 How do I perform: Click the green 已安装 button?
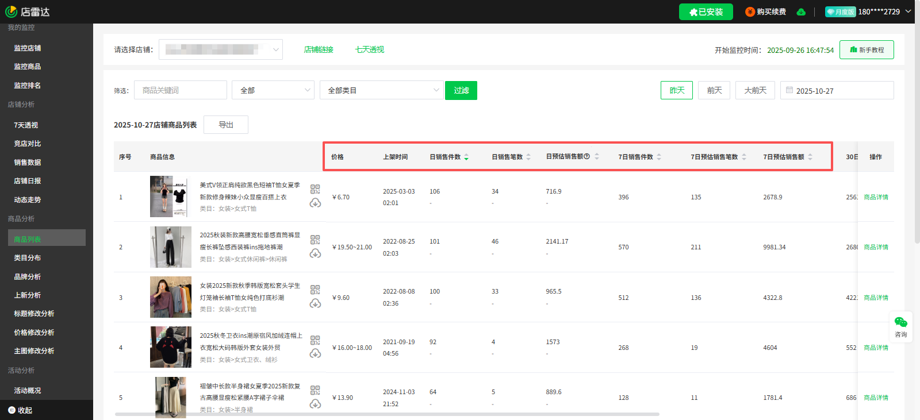click(706, 11)
